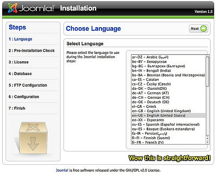Click the language list scrollbar thumb

[207, 72]
